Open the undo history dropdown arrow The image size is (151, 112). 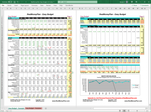[19, 2]
